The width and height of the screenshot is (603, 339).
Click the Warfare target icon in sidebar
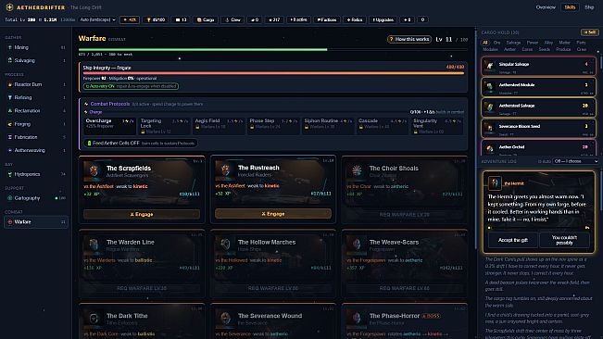coord(10,221)
